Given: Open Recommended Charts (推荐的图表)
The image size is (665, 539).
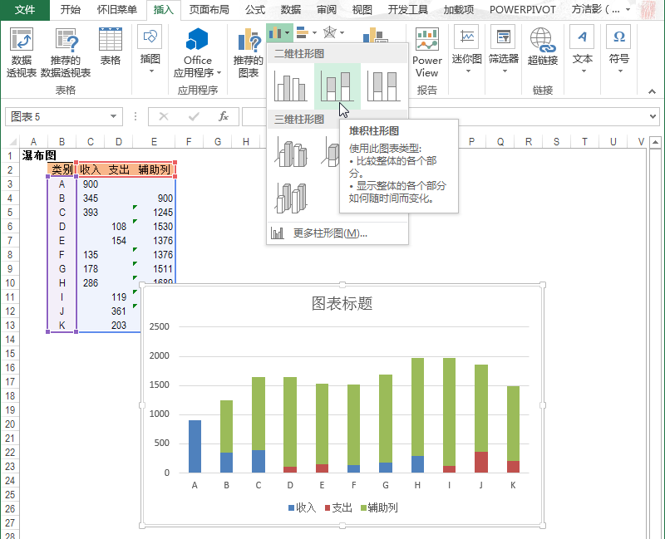Looking at the screenshot, I should pyautogui.click(x=249, y=52).
